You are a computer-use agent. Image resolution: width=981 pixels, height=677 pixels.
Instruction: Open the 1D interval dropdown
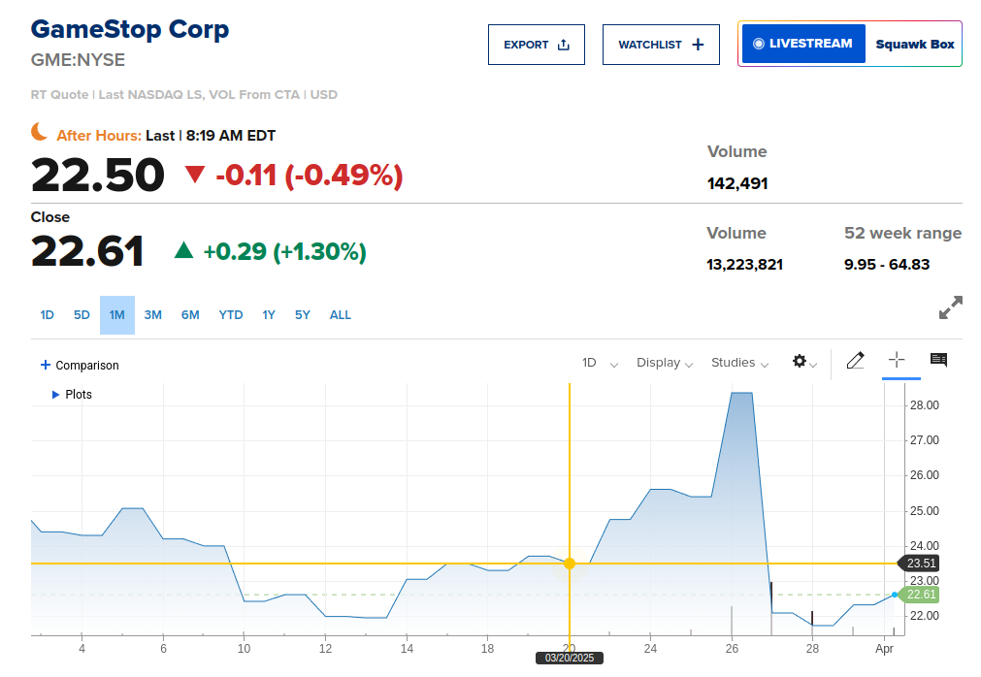click(600, 363)
